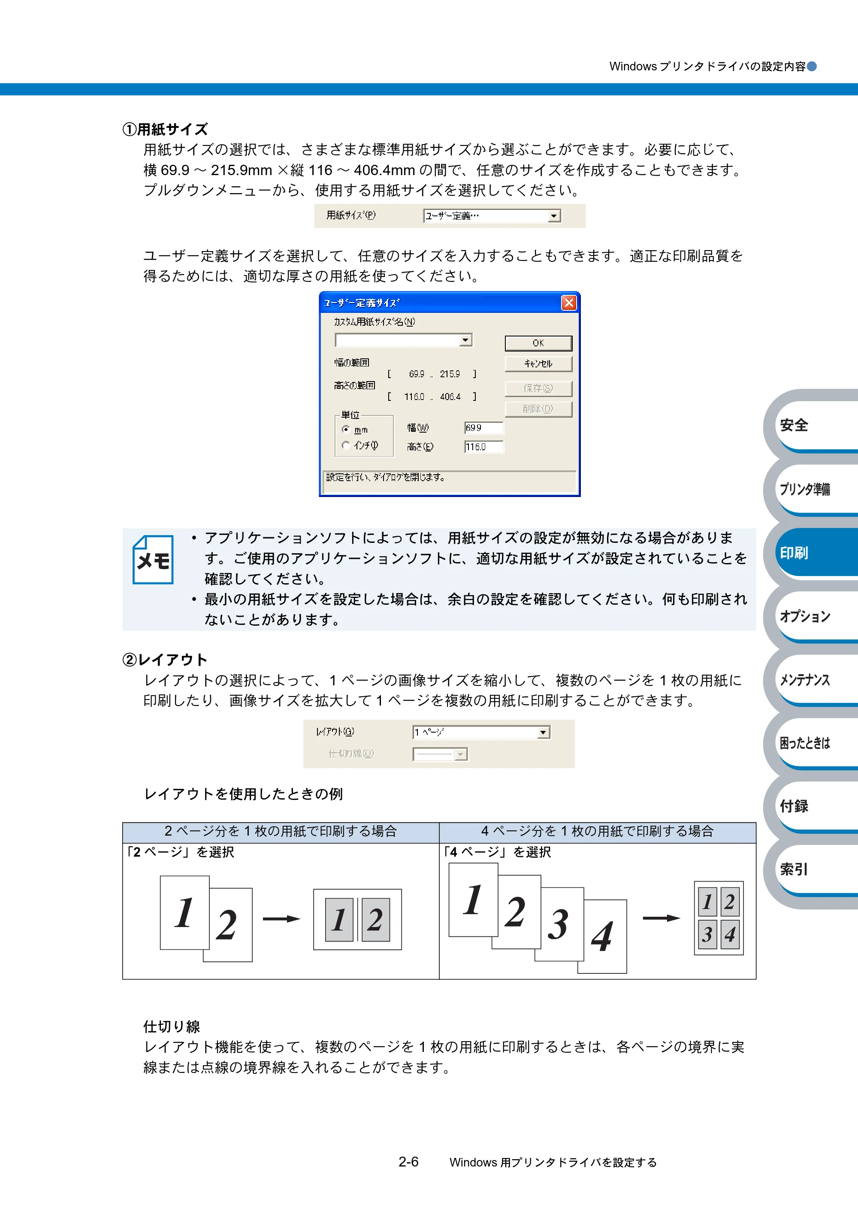Click the table header 2 ページ分を 1 枚の用紙で印刷する場合
This screenshot has height=1215, width=858.
click(x=281, y=831)
